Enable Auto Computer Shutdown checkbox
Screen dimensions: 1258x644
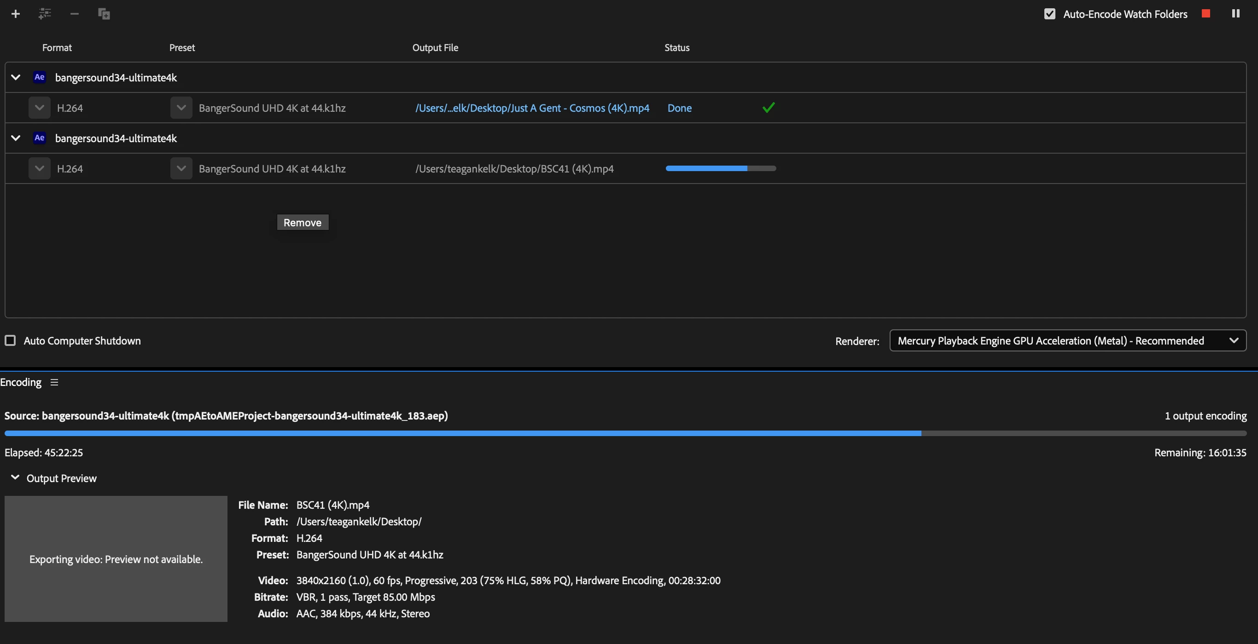[10, 340]
